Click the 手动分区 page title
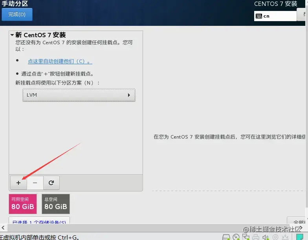The height and width of the screenshot is (240, 308). tap(15, 4)
